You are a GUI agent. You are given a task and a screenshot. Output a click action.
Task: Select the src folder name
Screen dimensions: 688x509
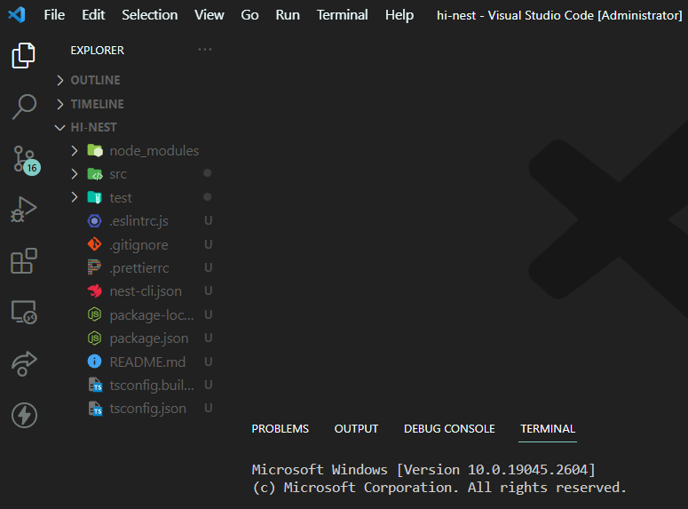click(x=118, y=174)
